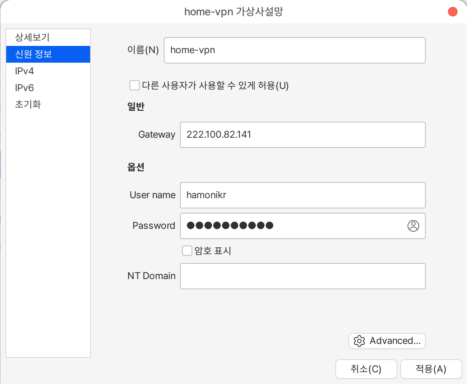Click the User name label
The image size is (467, 384).
tap(153, 195)
